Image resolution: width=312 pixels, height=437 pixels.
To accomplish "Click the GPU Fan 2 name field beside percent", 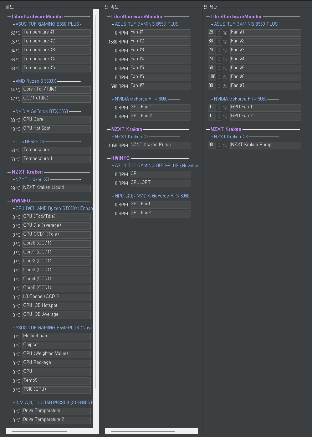I will click(x=266, y=117).
